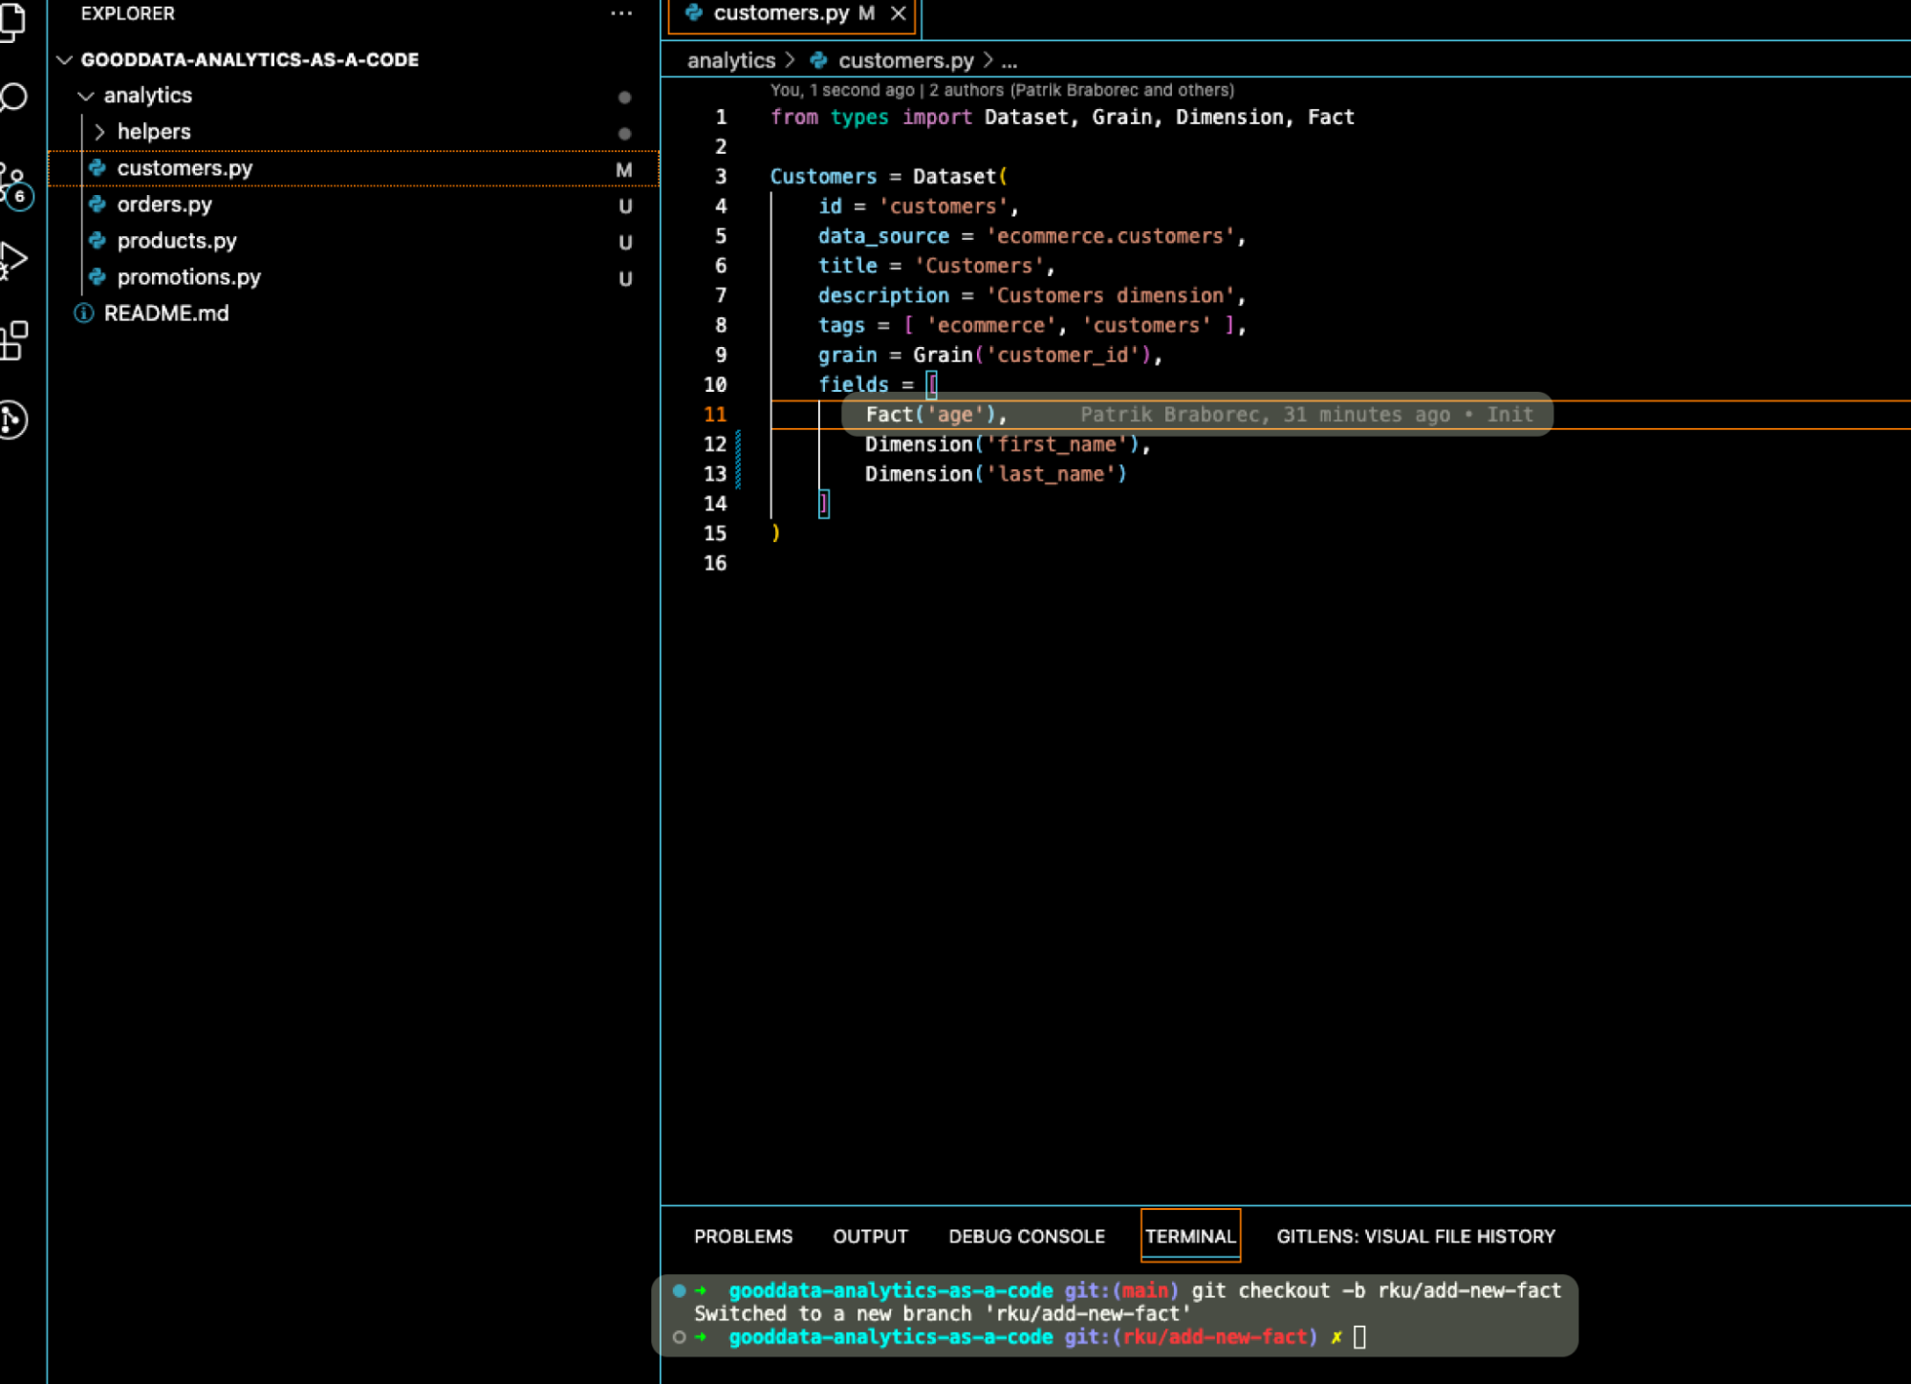Image resolution: width=1911 pixels, height=1384 pixels.
Task: Close the customers.py editor tab
Action: pos(898,13)
